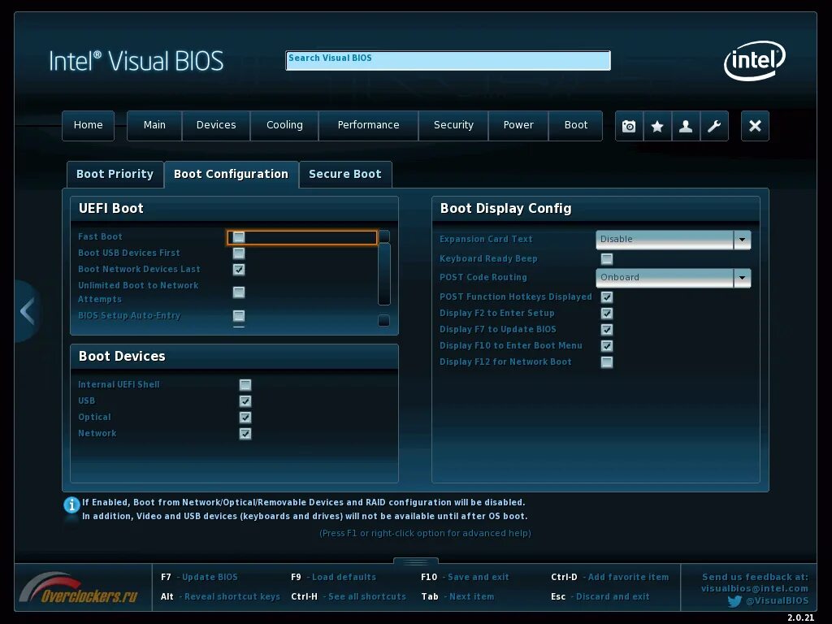Uncheck POST Function Hotkeys Displayed
The image size is (832, 624).
[606, 297]
